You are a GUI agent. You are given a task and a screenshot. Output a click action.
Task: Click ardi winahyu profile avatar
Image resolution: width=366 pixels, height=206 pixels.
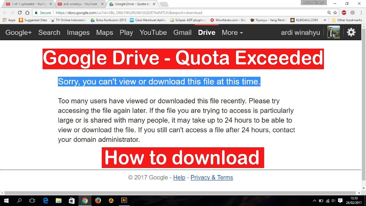coord(333,32)
